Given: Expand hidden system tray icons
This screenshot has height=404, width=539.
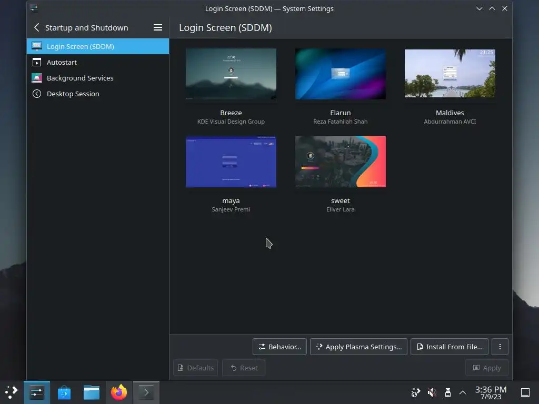Looking at the screenshot, I should (x=463, y=392).
